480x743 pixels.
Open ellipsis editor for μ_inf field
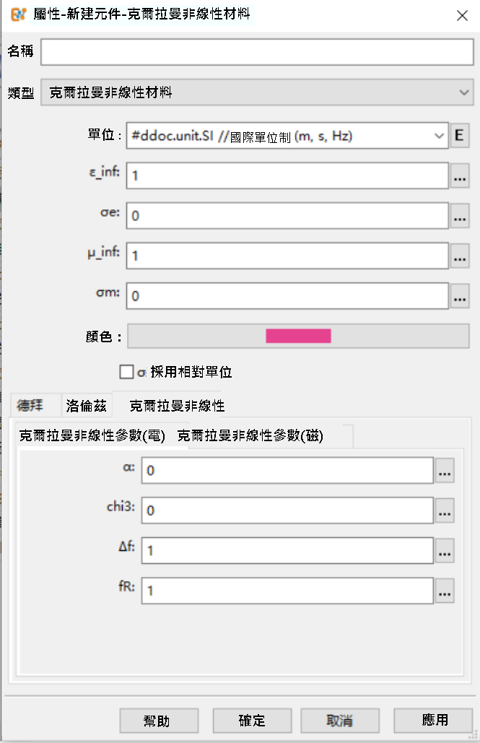459,256
